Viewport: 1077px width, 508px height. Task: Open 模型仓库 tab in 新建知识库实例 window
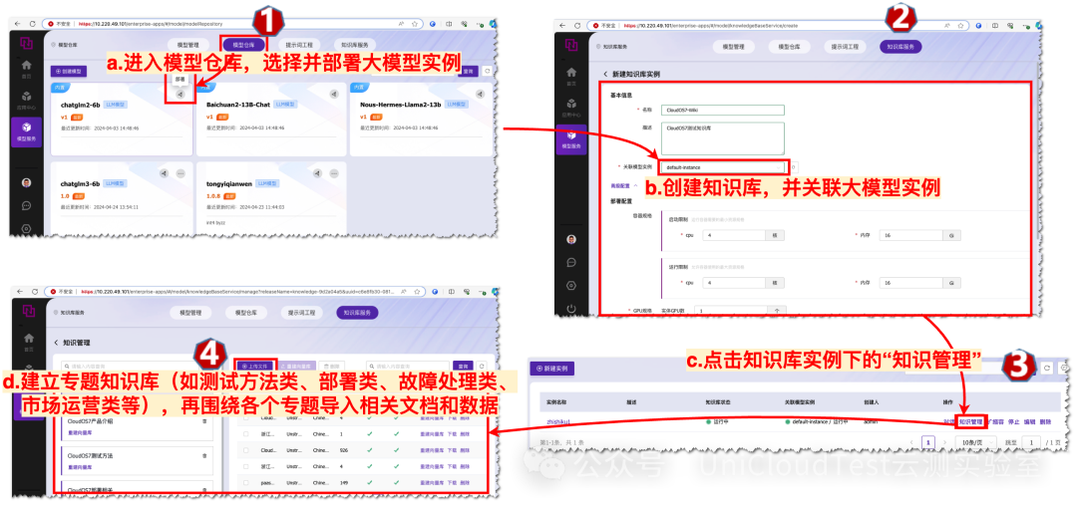click(789, 47)
